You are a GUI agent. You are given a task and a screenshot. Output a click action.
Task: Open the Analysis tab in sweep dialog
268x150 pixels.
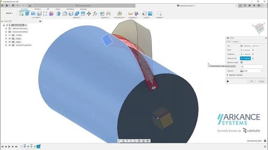[236, 42]
